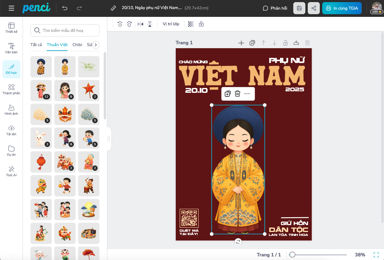Viewport: 384px width, 260px height.
Task: Open the Văn bản text panel
Action: (x=11, y=48)
